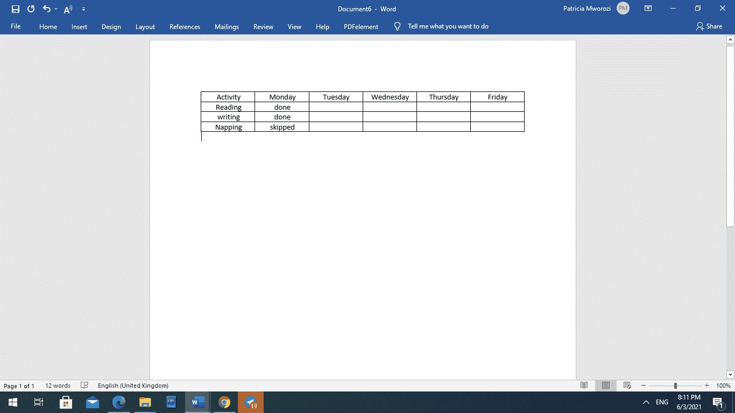Click the vertical scrollbar up arrow
The width and height of the screenshot is (735, 413).
[730, 40]
